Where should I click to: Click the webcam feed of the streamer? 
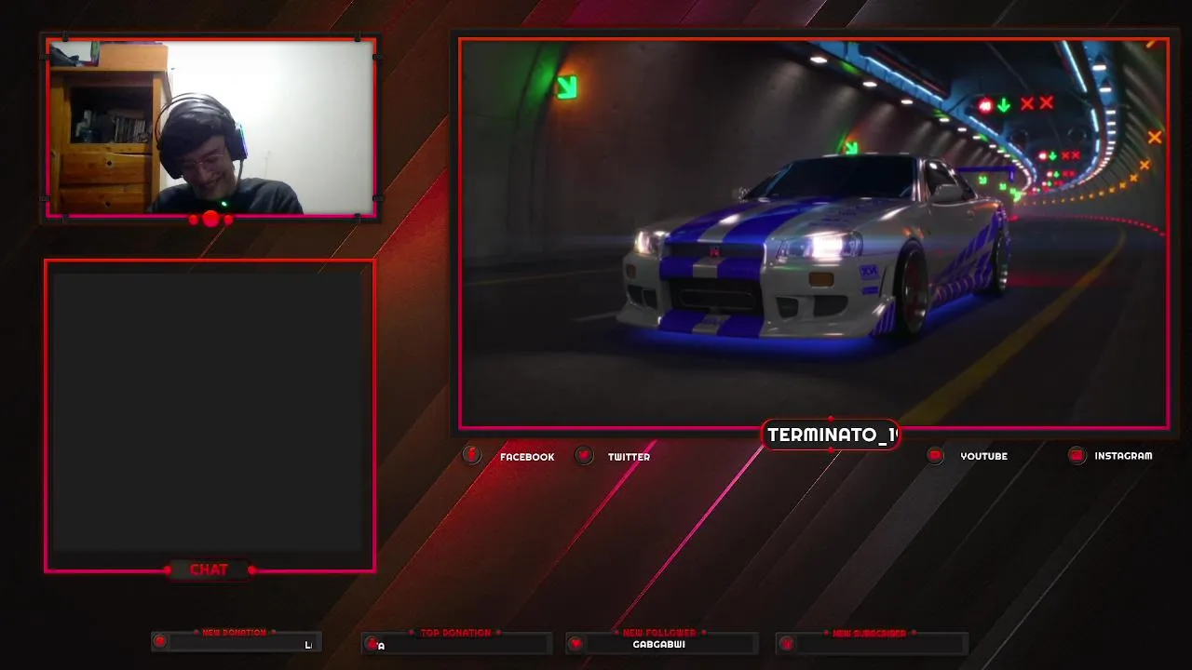pos(210,127)
